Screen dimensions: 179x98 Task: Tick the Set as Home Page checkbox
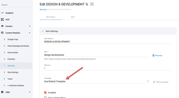45,97
